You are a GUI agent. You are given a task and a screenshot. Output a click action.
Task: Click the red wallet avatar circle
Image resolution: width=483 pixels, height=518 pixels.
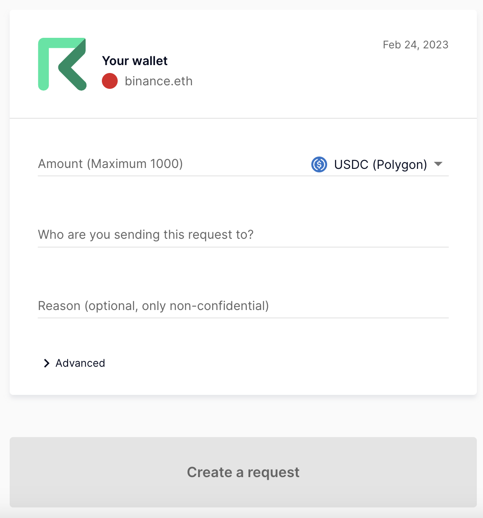point(110,81)
